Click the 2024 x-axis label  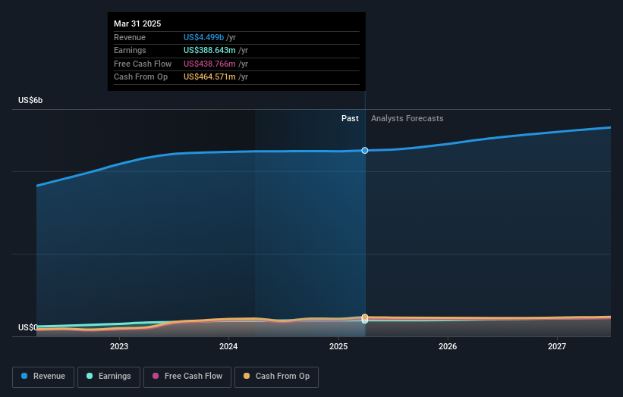coord(228,346)
